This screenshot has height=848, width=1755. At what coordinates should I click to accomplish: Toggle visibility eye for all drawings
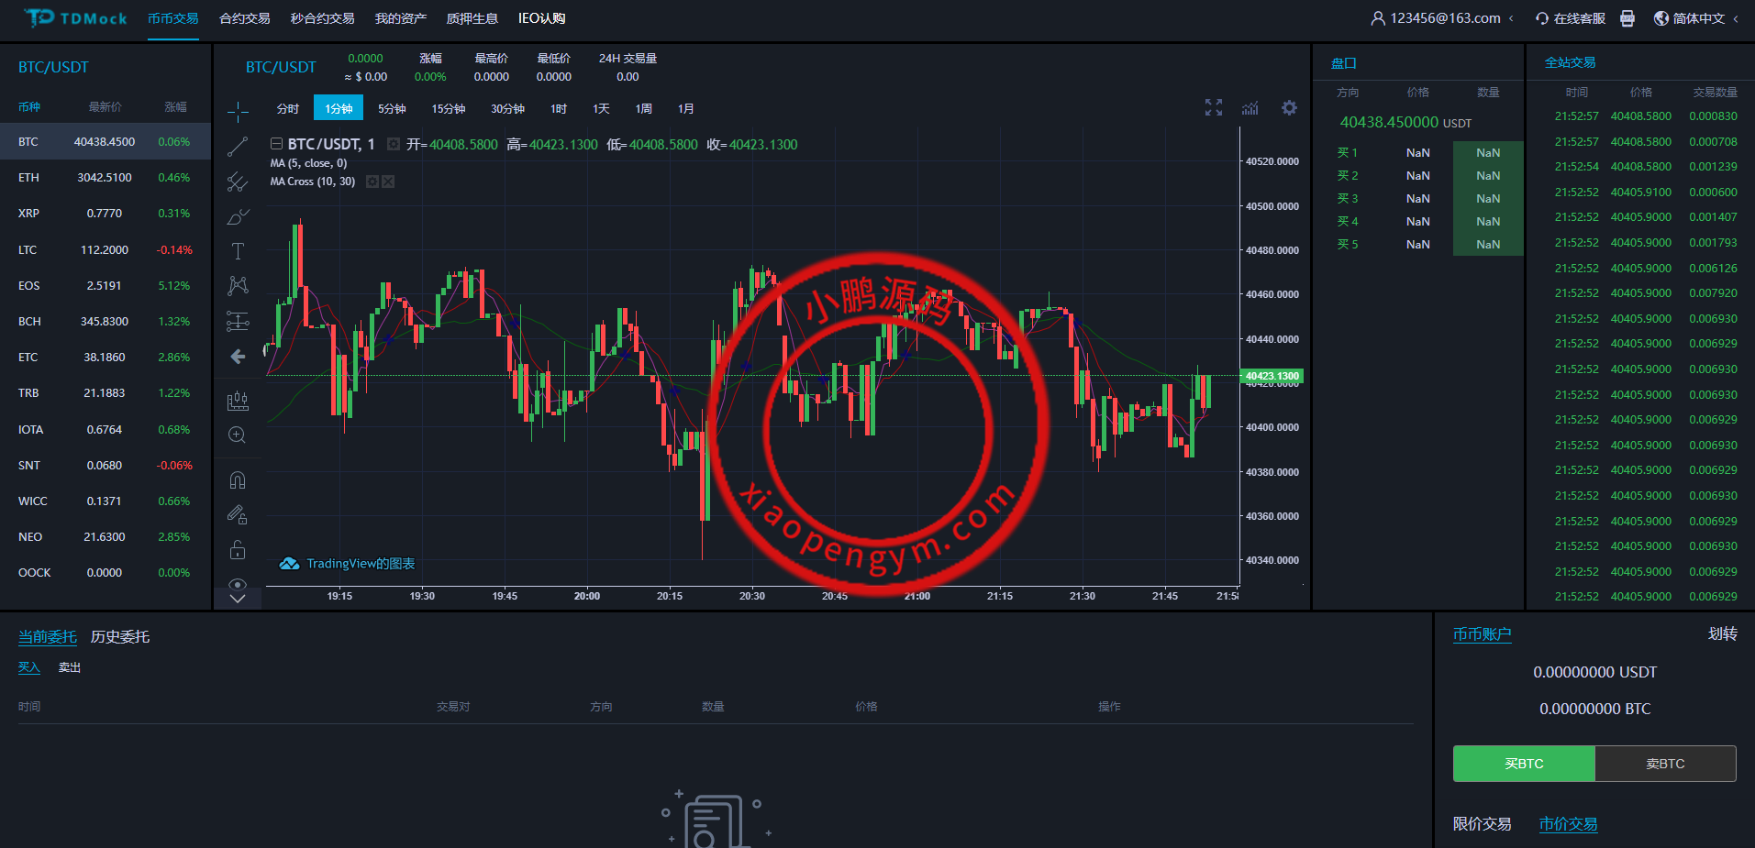tap(238, 584)
